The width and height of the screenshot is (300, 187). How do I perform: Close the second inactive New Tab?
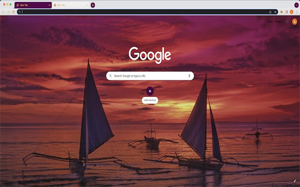pyautogui.click(x=87, y=5)
